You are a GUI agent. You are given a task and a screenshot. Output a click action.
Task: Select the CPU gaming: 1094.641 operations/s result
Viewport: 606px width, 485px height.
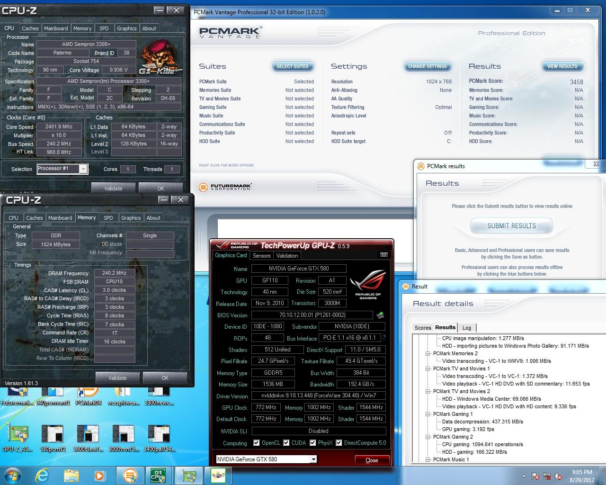[482, 444]
